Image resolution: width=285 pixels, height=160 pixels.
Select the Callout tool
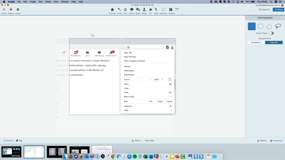[x=132, y=11]
